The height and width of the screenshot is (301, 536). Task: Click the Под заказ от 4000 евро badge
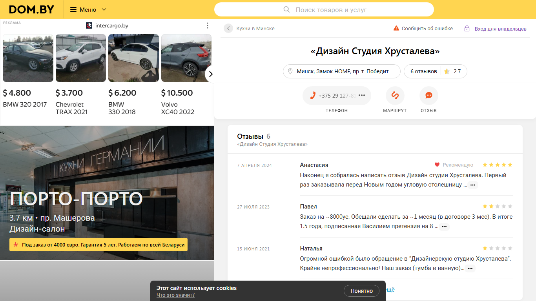point(98,245)
